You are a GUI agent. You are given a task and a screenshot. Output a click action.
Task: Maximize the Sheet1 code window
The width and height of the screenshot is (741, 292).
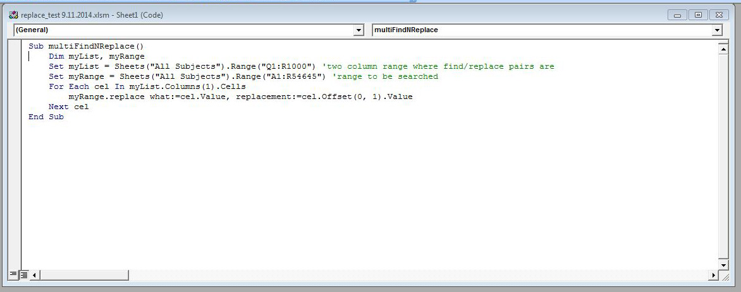tap(698, 15)
